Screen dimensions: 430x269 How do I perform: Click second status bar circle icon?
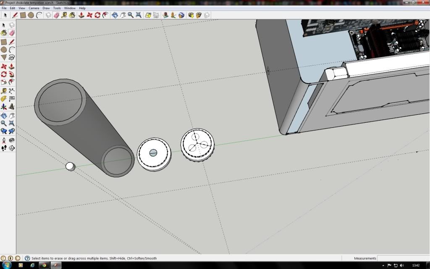coord(10,258)
